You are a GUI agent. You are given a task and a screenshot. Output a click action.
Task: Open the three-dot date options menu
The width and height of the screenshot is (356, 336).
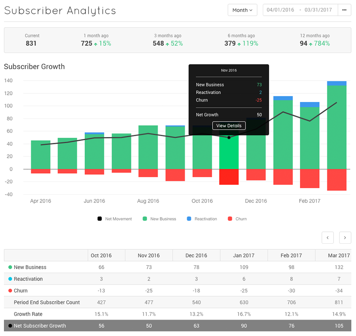344,10
